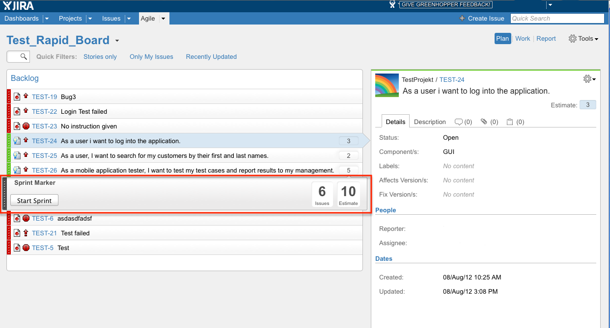Click critical priority icon of TEST-21
Image resolution: width=610 pixels, height=328 pixels.
pyautogui.click(x=26, y=233)
